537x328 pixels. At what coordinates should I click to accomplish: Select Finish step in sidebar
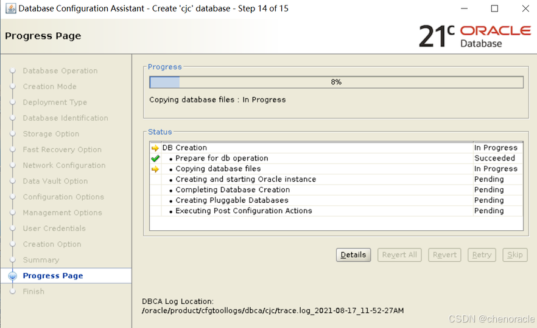33,291
